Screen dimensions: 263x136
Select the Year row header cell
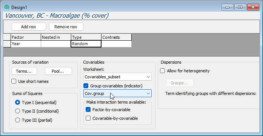point(7,44)
